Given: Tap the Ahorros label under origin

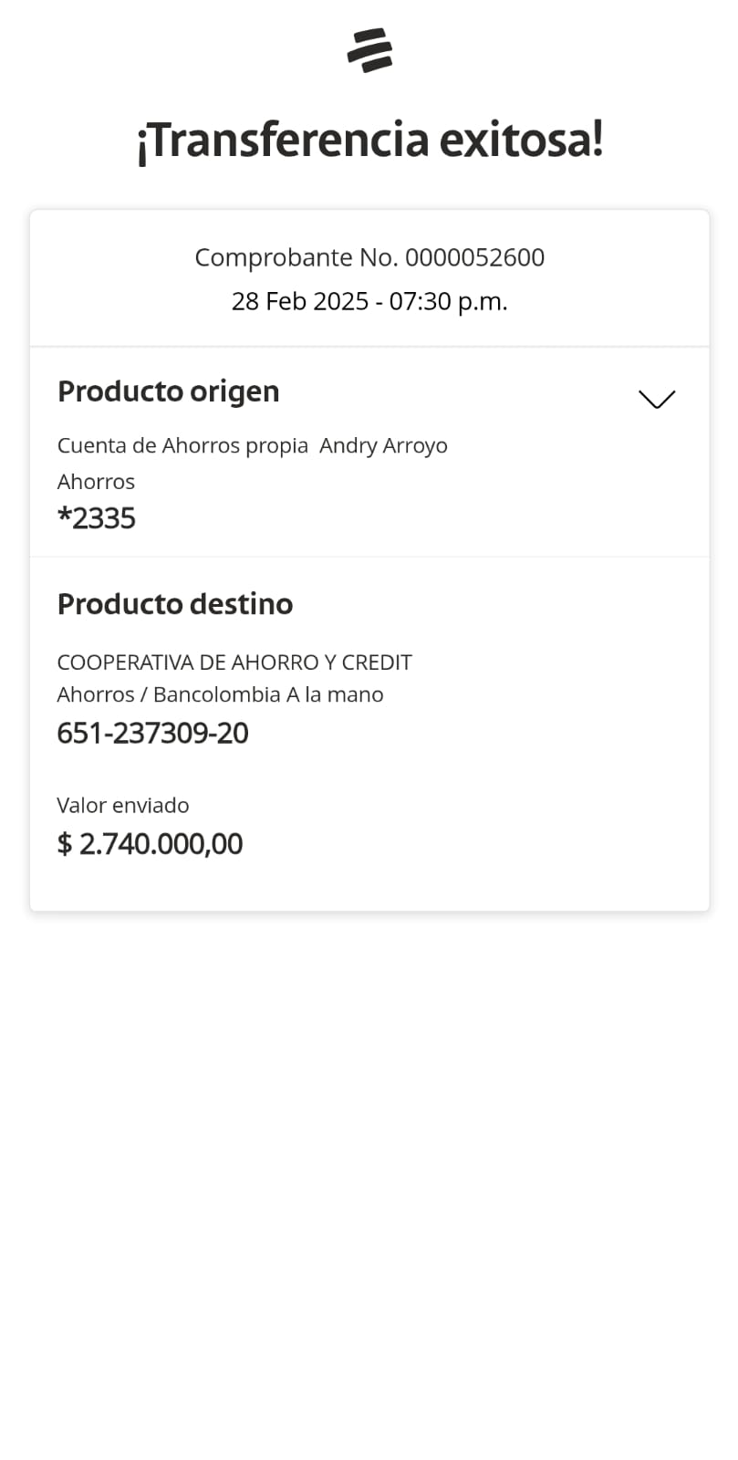Looking at the screenshot, I should pyautogui.click(x=96, y=481).
